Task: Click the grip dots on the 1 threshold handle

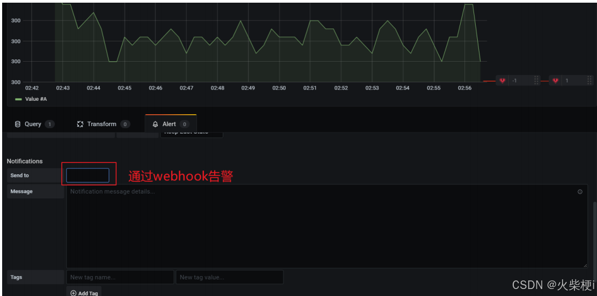Action: (590, 80)
